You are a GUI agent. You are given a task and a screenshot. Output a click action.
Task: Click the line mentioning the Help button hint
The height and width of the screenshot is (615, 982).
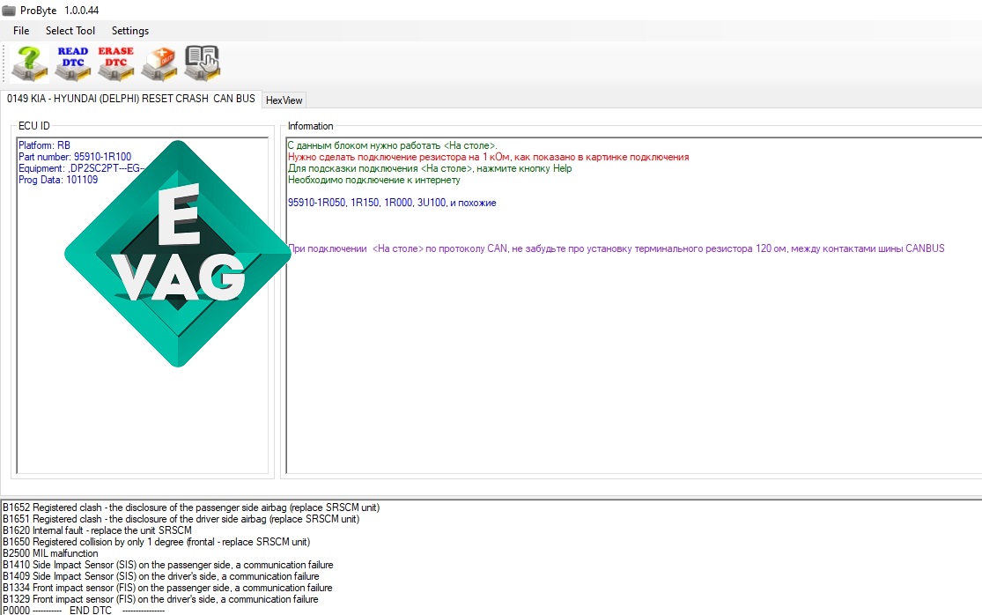[430, 168]
